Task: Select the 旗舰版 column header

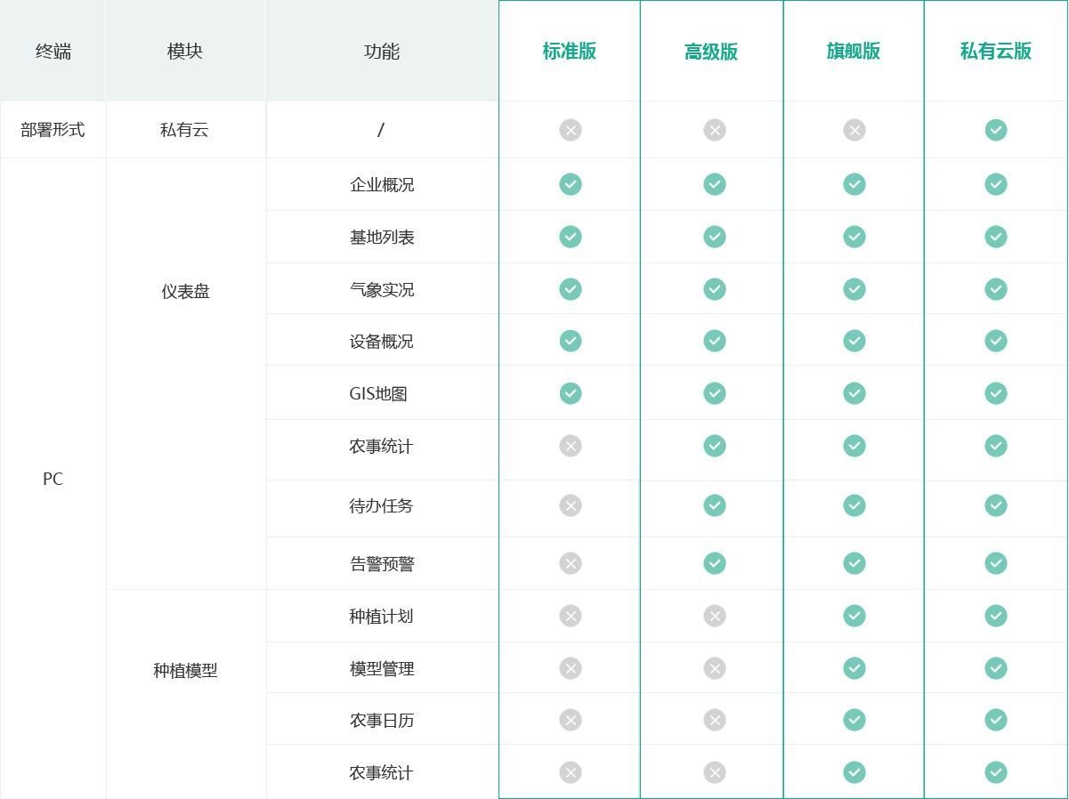Action: [x=854, y=51]
